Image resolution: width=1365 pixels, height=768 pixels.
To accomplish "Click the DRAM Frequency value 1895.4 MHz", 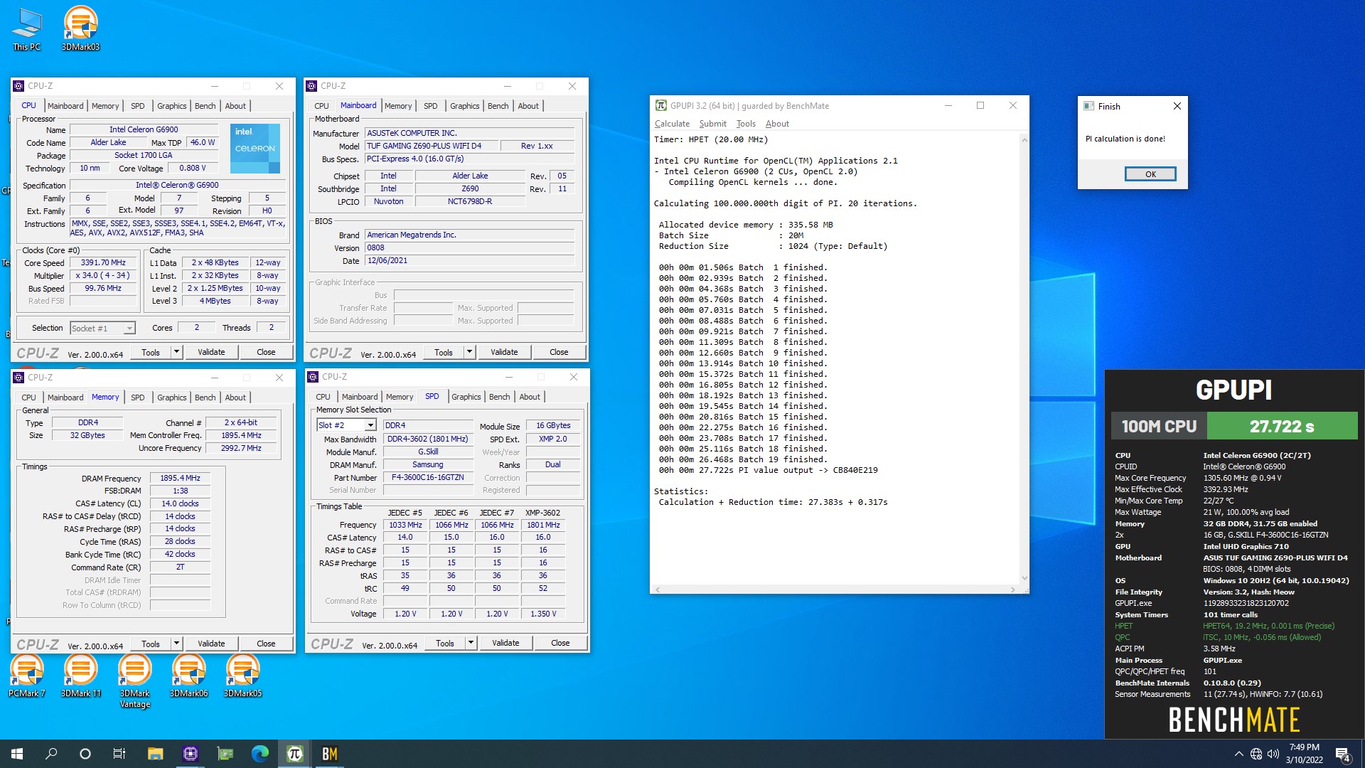I will pos(180,478).
